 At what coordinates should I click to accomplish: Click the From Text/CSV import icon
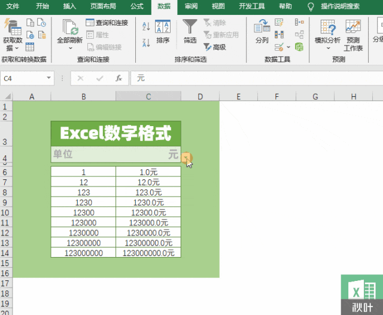click(x=30, y=23)
